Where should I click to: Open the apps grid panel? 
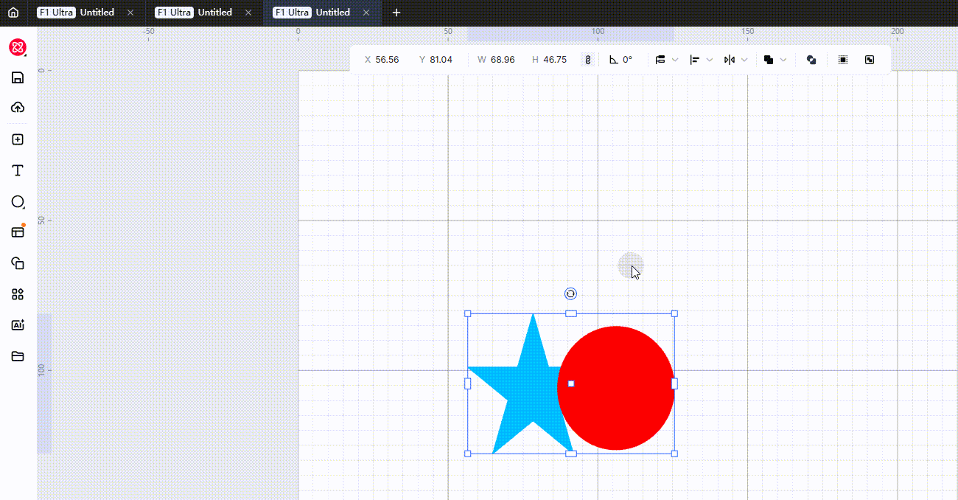[18, 294]
